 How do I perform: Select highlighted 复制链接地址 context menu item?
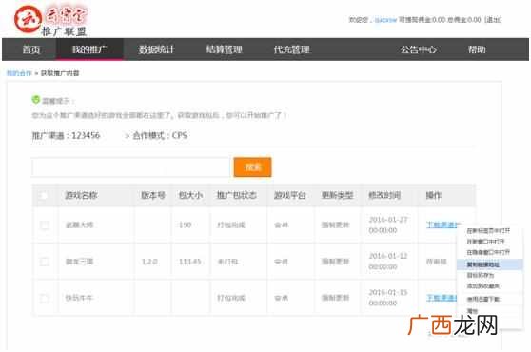coord(489,264)
